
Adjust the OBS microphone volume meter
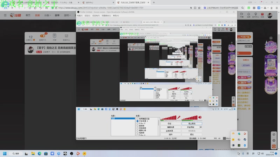pos(168,118)
